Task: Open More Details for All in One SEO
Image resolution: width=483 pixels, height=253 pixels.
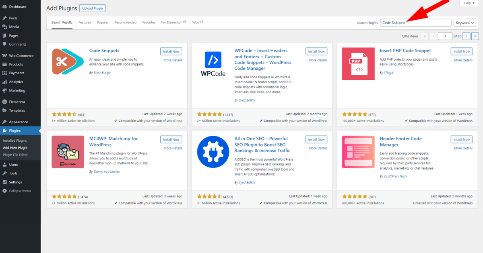Action: pos(318,148)
